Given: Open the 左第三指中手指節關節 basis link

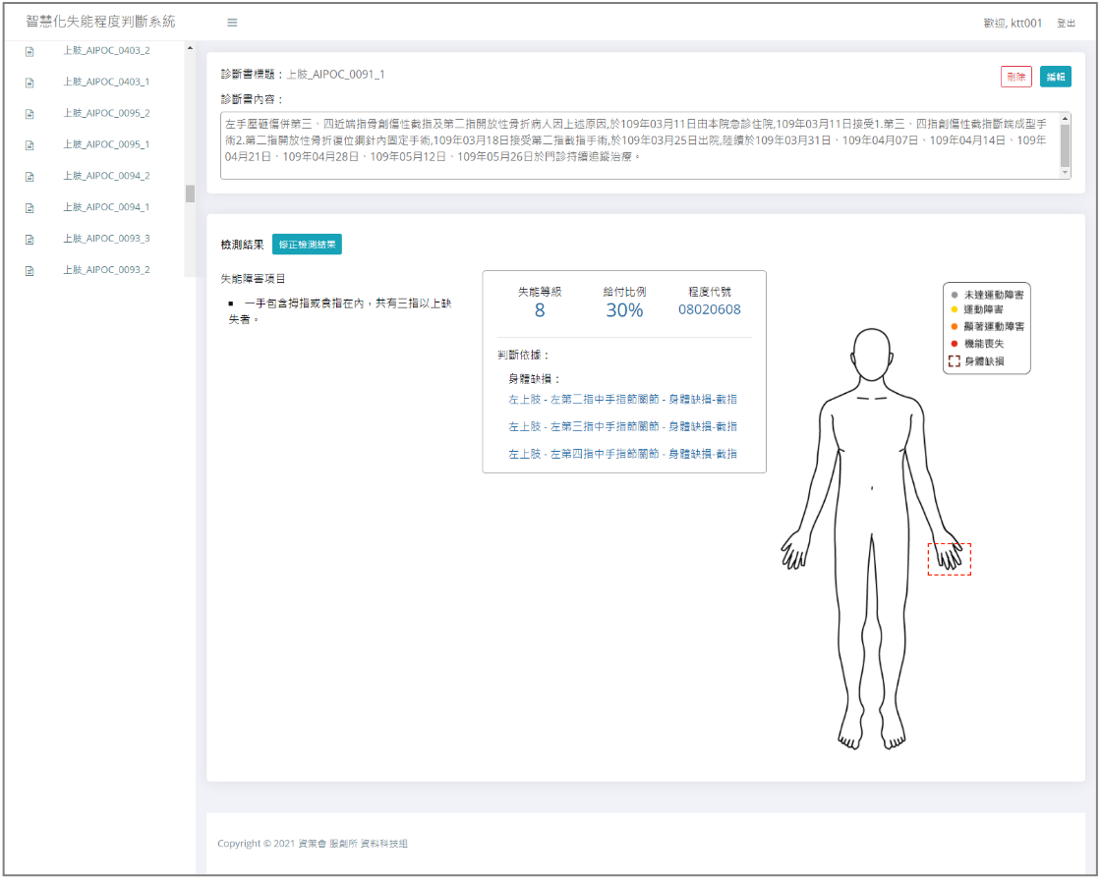Looking at the screenshot, I should tap(622, 426).
